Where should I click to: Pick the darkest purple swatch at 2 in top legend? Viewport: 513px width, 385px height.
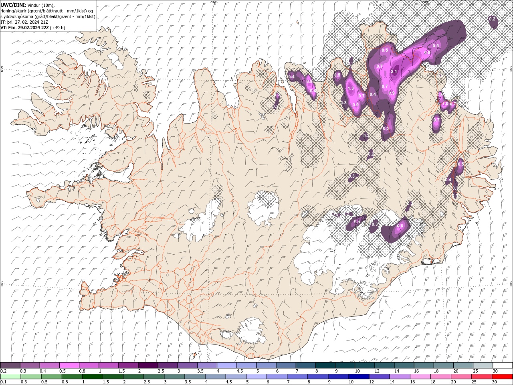(x=147, y=365)
